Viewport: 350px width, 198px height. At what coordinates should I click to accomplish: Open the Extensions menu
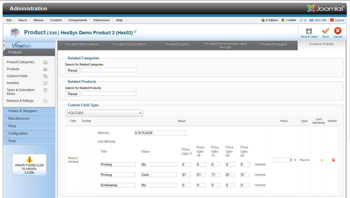[102, 20]
